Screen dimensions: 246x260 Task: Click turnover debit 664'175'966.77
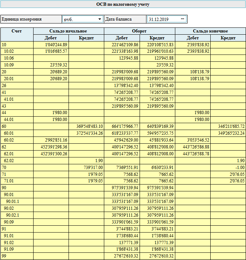pos(125,126)
